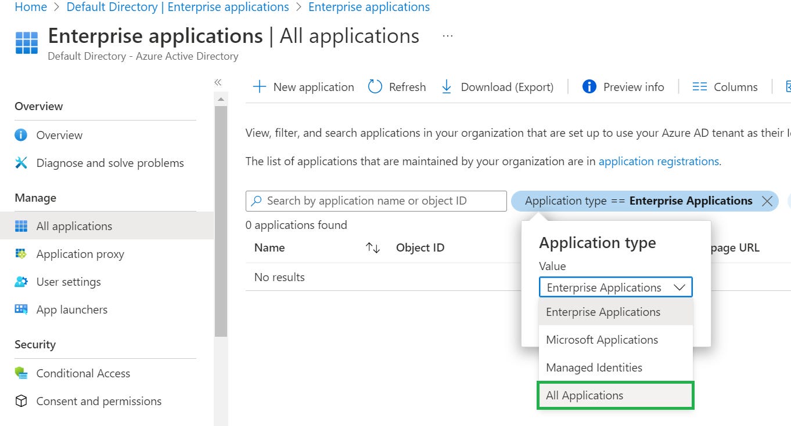
Task: Click 'Default Directory - Azure Active Directory' subtitle
Action: [143, 56]
